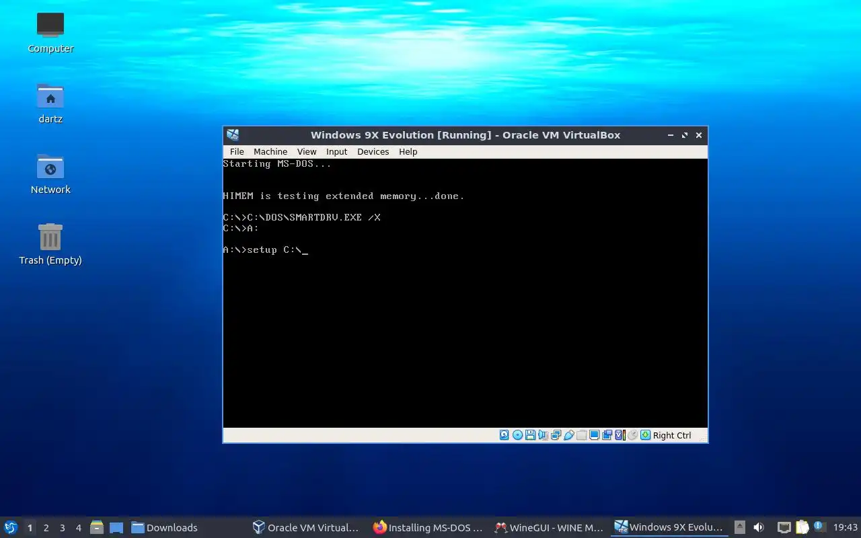Open the Help menu
The height and width of the screenshot is (538, 861).
click(408, 151)
